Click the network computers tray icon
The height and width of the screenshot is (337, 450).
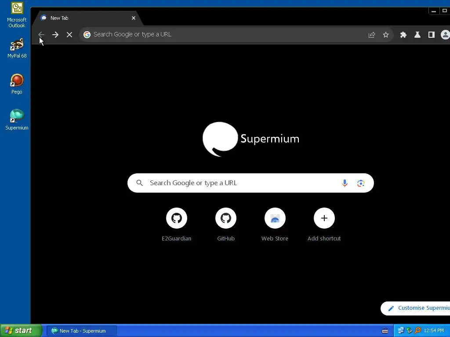coord(401,331)
